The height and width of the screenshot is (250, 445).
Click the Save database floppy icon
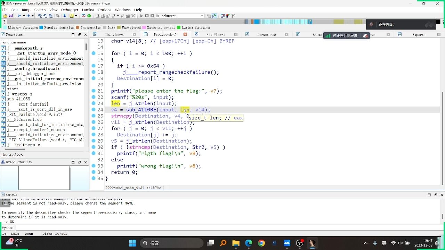coord(11,16)
